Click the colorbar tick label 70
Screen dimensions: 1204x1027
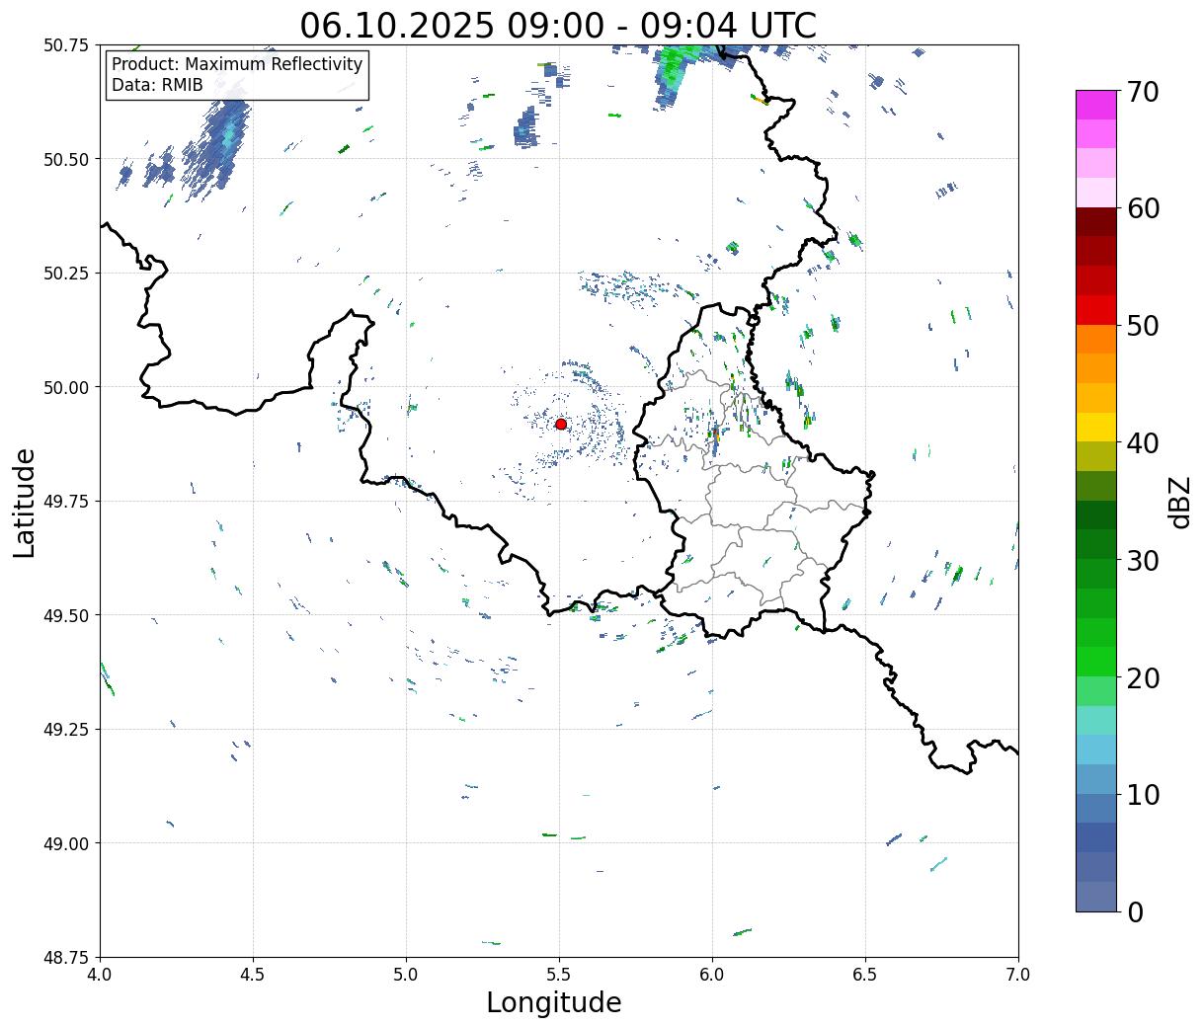pyautogui.click(x=1142, y=92)
